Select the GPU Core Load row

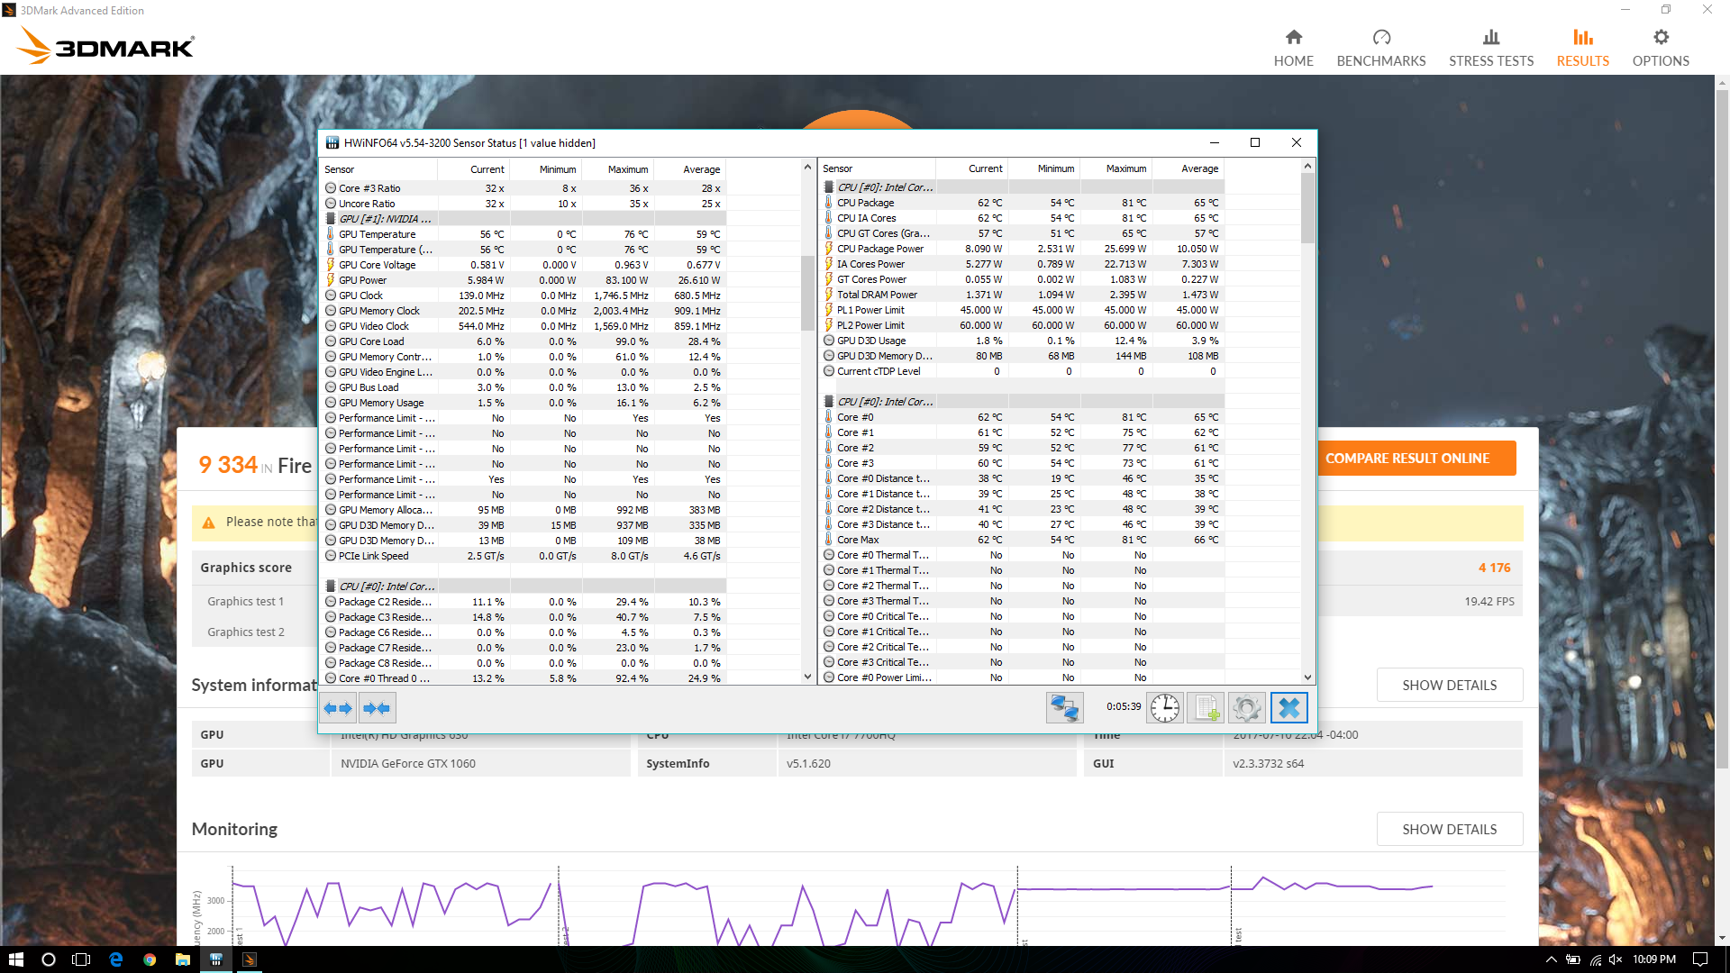coord(524,341)
